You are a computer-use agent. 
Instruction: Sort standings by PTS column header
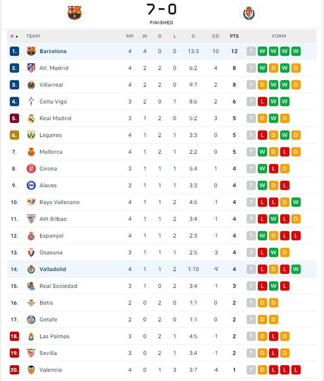point(234,36)
